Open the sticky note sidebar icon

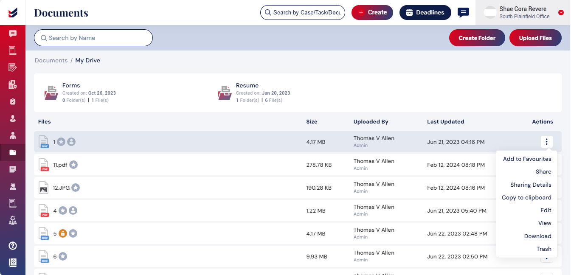tap(13, 169)
